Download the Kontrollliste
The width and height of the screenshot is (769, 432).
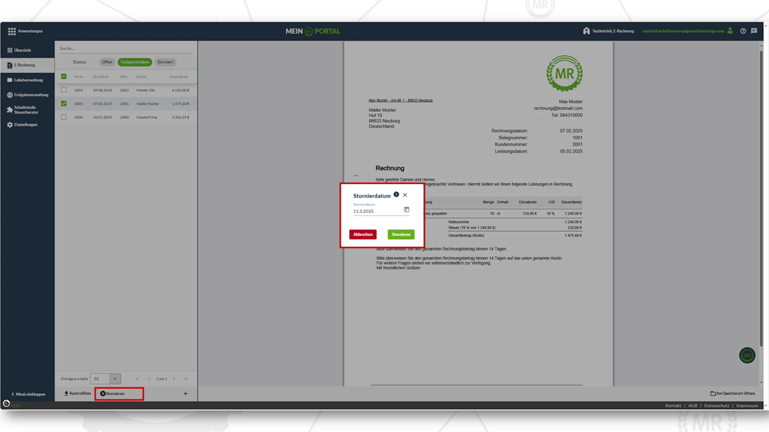(x=77, y=394)
